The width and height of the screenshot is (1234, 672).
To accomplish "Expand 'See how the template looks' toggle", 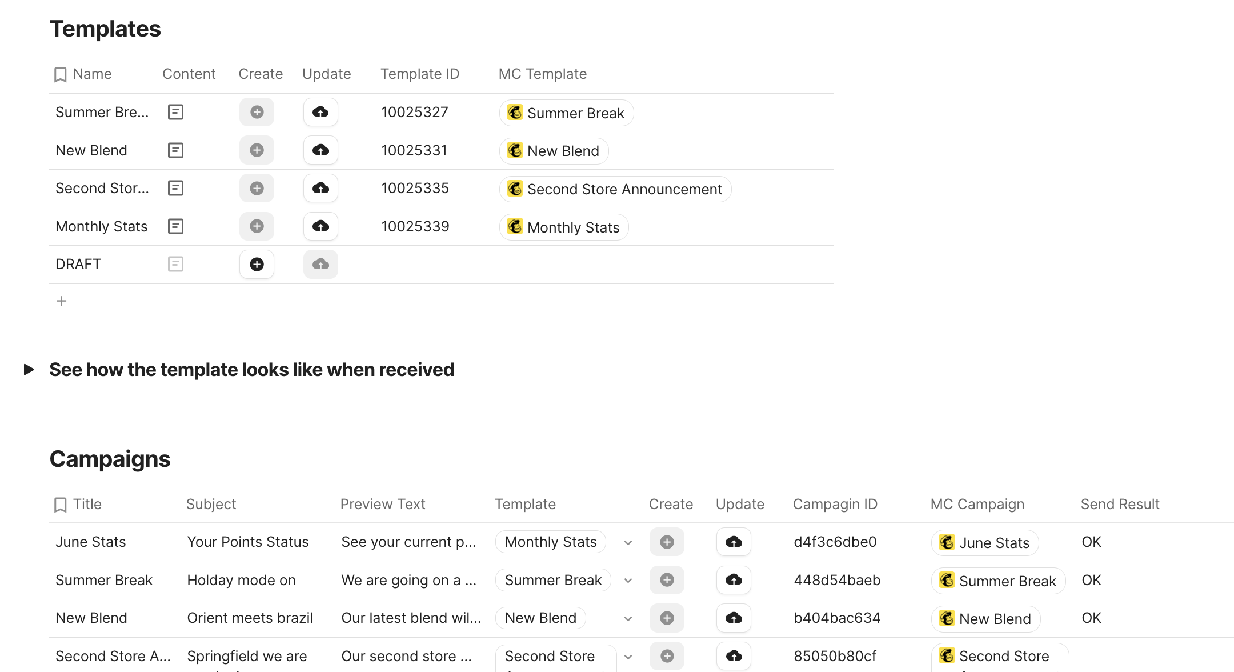I will (29, 370).
